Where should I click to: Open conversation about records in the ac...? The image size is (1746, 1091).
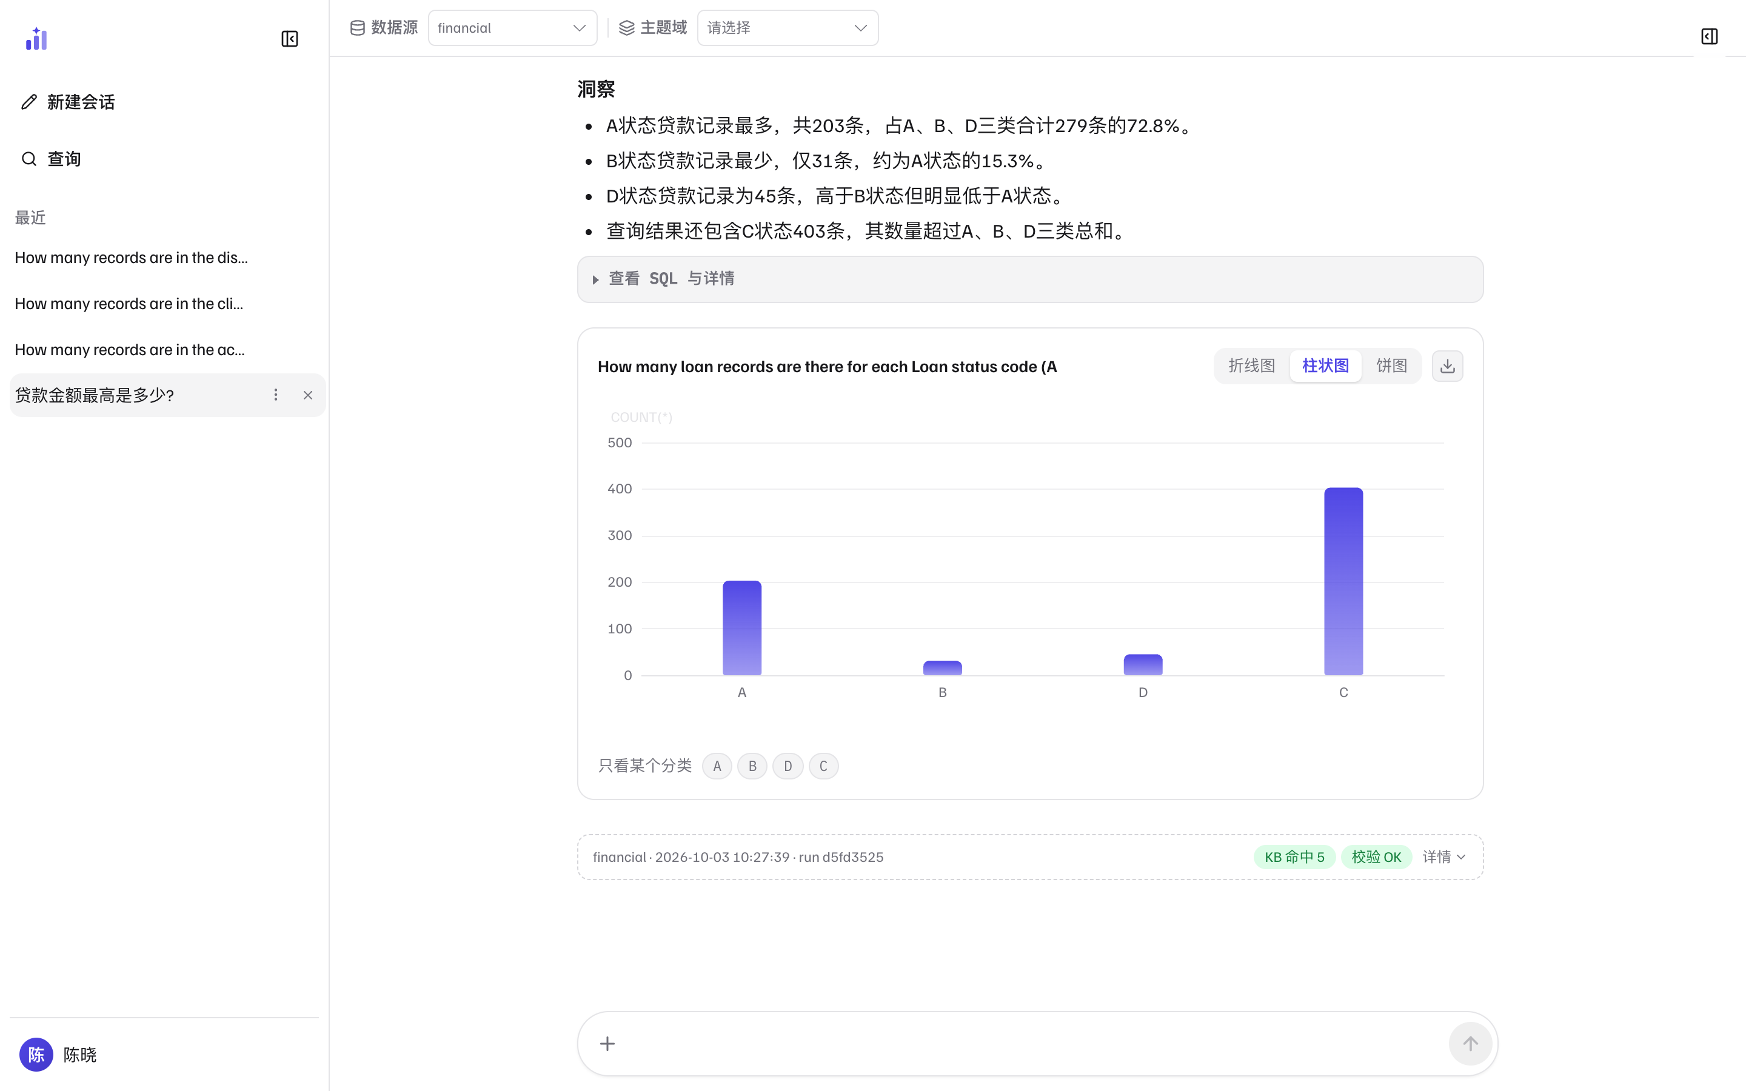[x=129, y=350]
